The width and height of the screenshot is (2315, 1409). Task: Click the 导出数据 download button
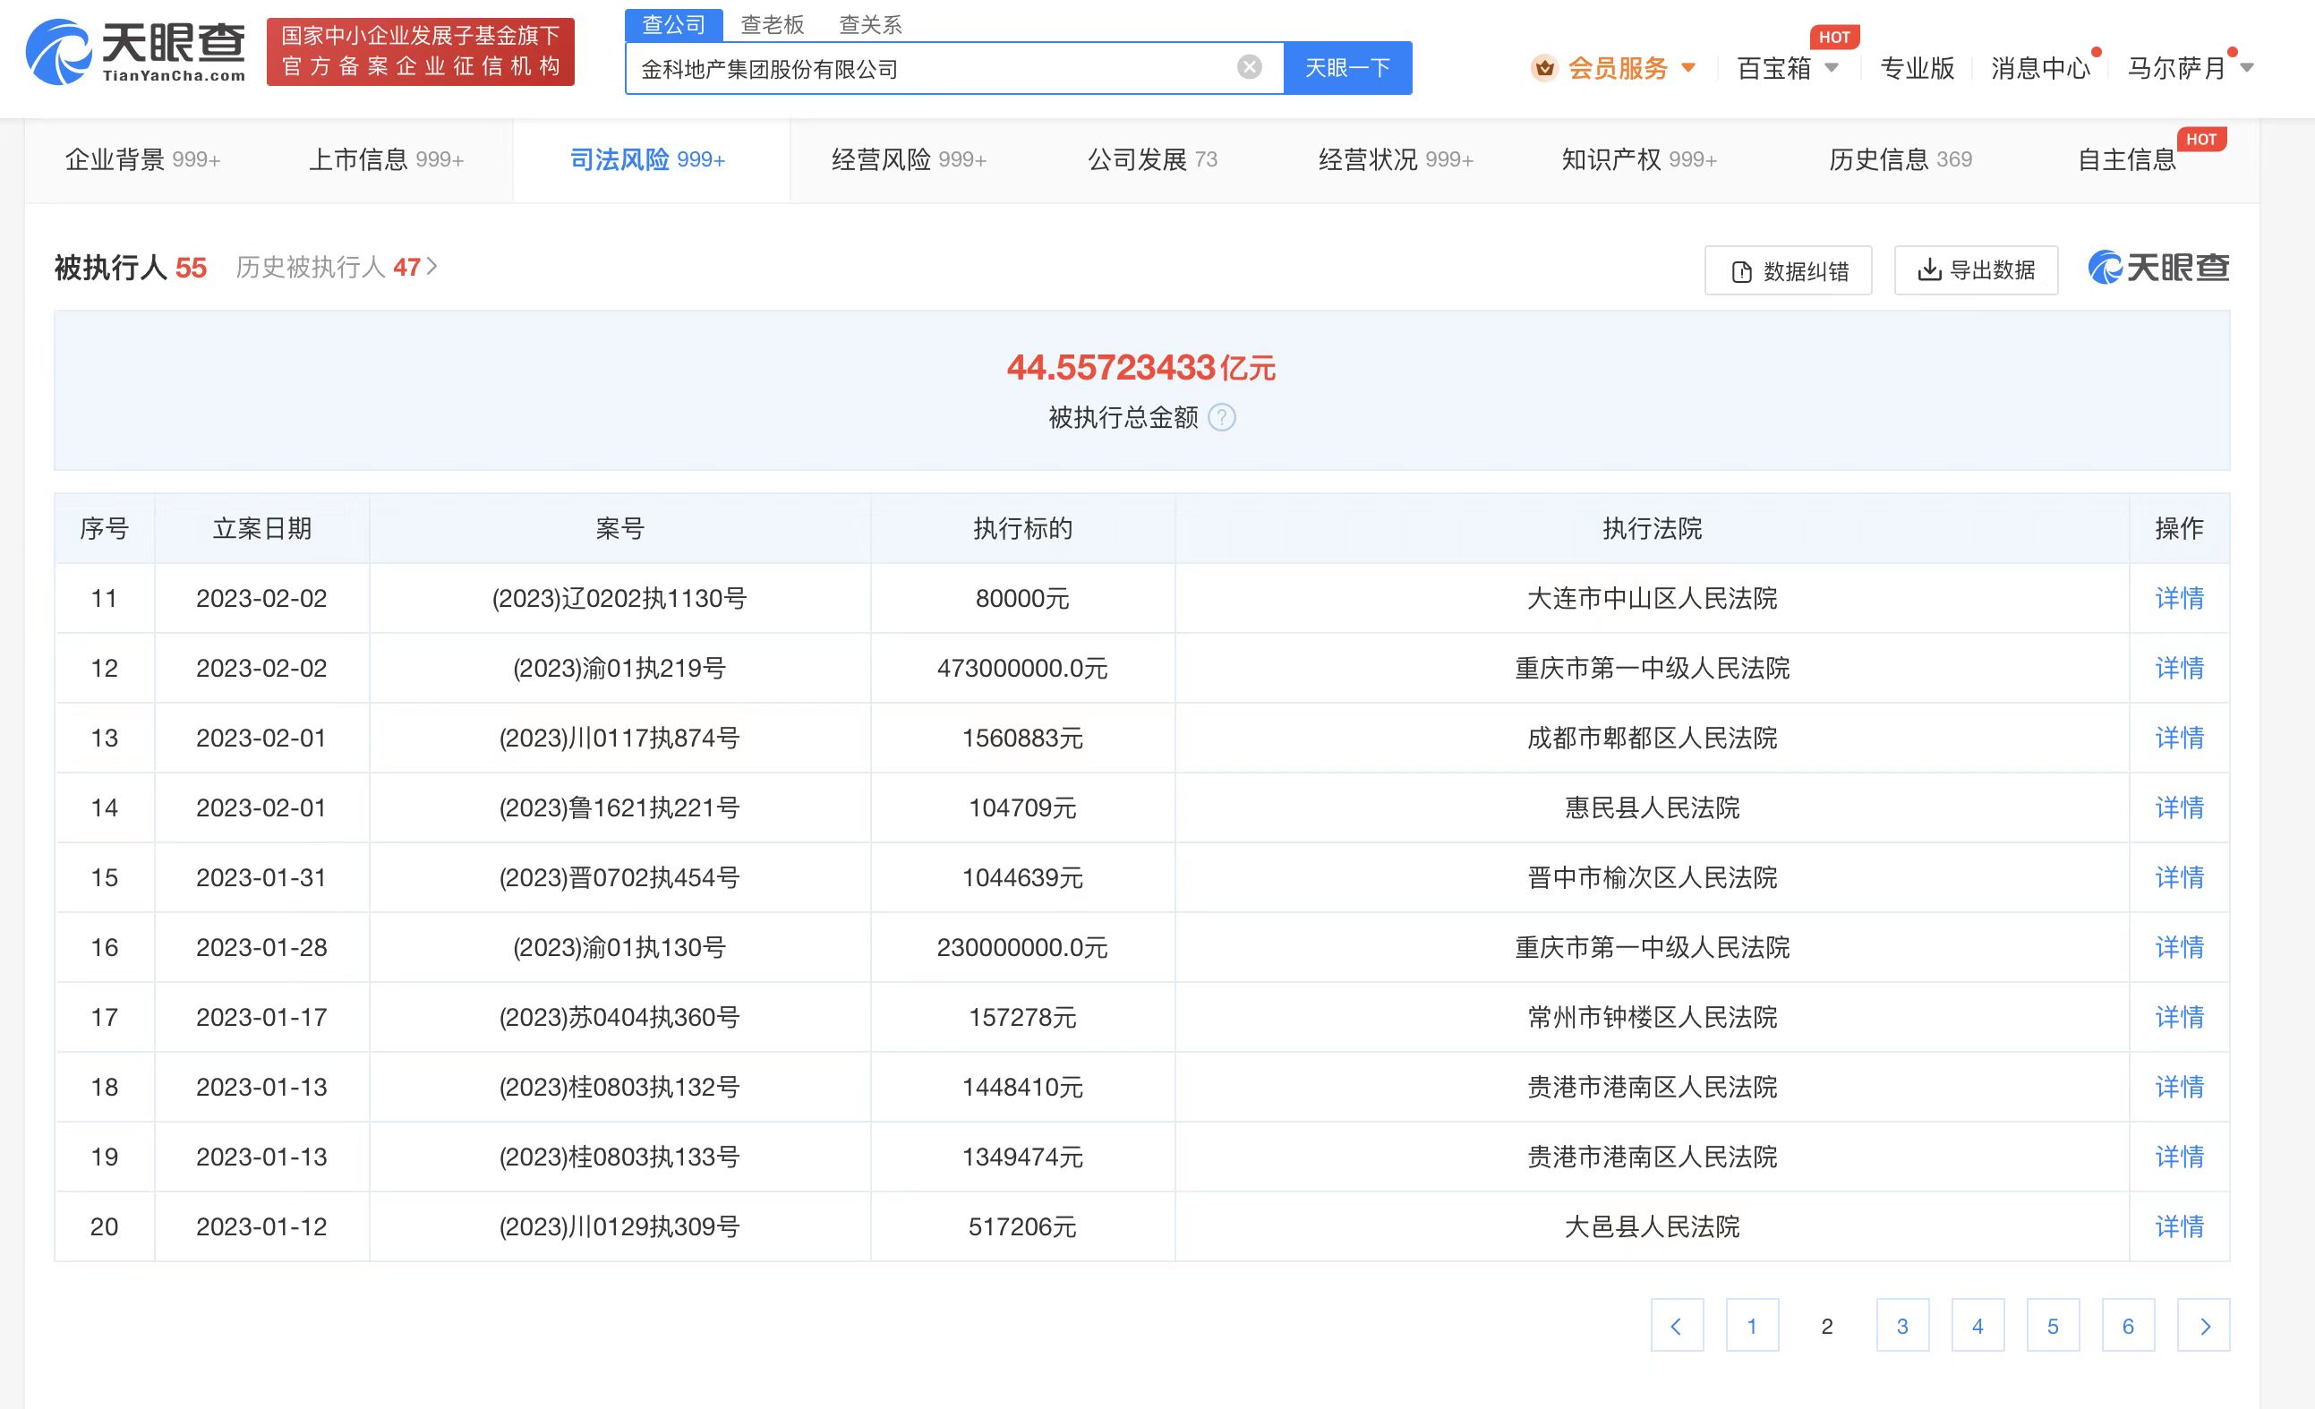1976,270
